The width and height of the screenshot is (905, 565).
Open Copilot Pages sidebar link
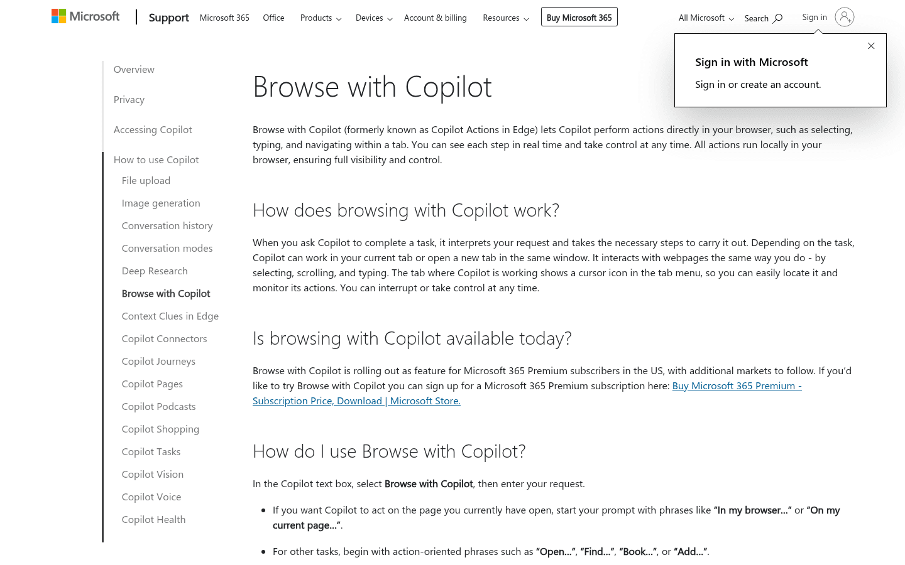152,384
